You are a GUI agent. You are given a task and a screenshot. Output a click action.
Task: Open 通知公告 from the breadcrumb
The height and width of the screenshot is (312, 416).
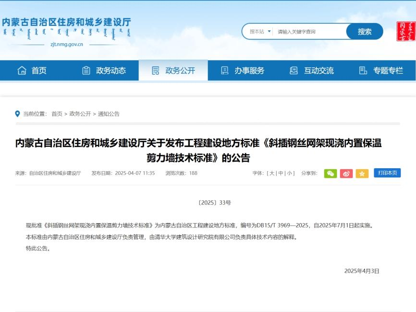tap(109, 114)
